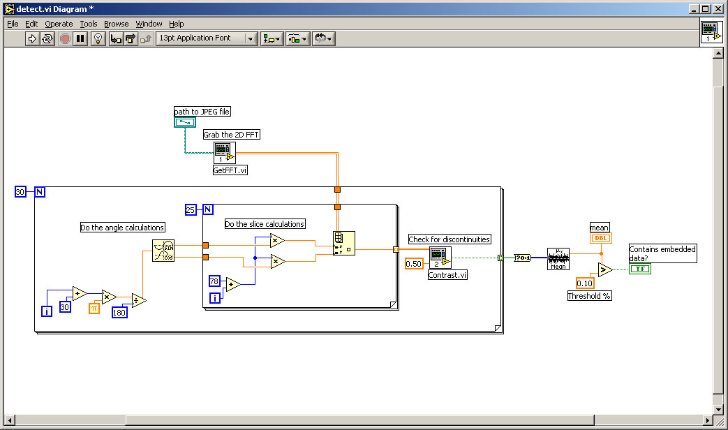Image resolution: width=728 pixels, height=430 pixels.
Task: Click the VI icon pane in top-right corner
Action: 711,33
